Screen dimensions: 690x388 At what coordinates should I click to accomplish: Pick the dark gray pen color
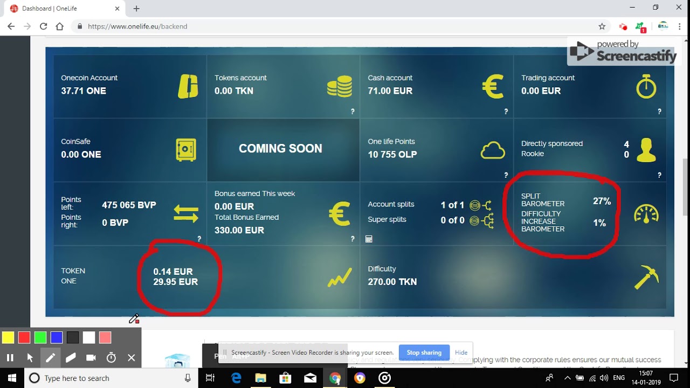point(73,338)
